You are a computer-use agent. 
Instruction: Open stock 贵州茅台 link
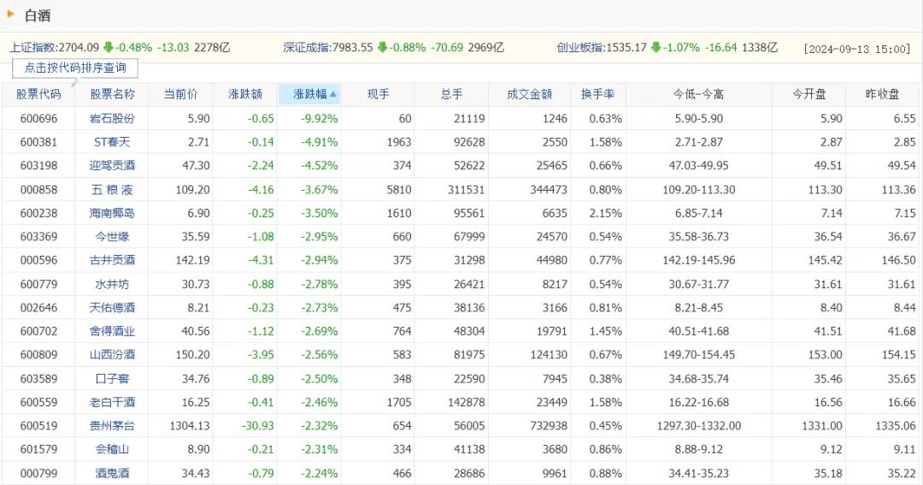(112, 425)
